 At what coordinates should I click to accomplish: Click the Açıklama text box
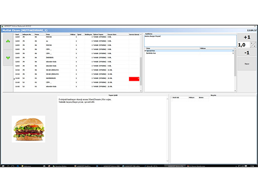point(190,41)
